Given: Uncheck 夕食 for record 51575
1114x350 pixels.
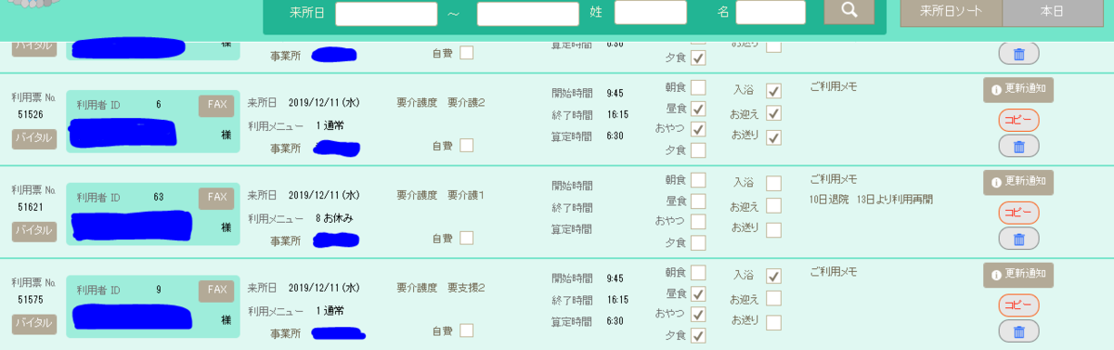Looking at the screenshot, I should point(698,335).
